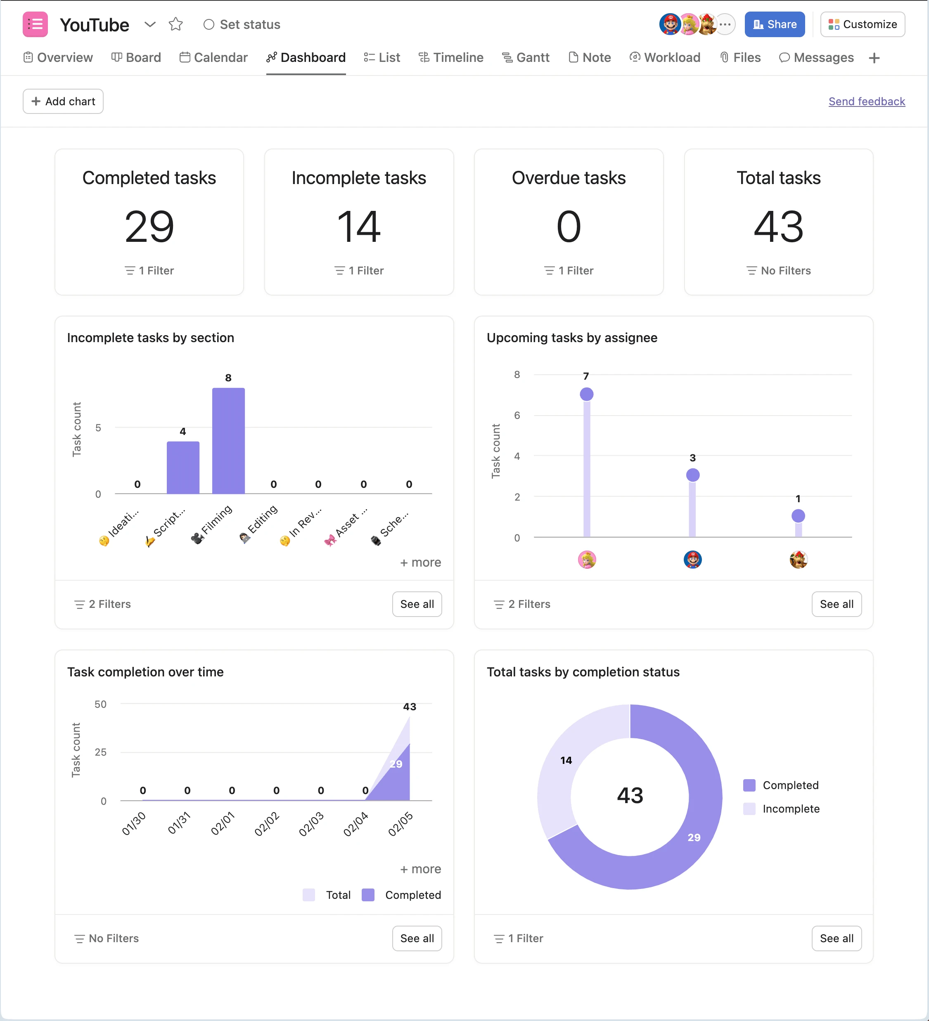Click the Set status button
Viewport: 929px width, 1021px height.
242,24
